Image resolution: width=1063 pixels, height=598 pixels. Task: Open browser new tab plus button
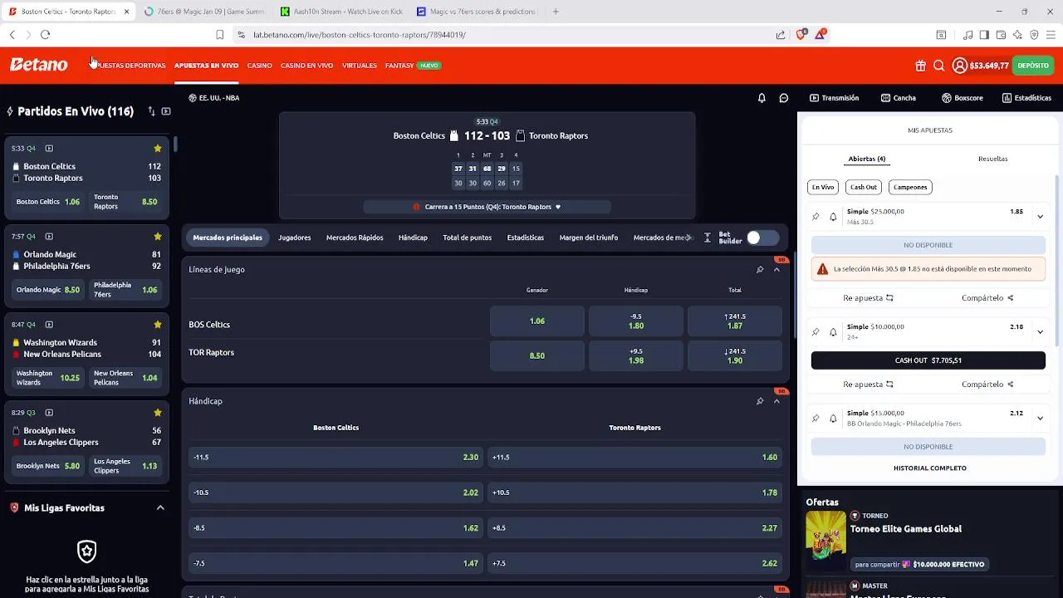556,12
